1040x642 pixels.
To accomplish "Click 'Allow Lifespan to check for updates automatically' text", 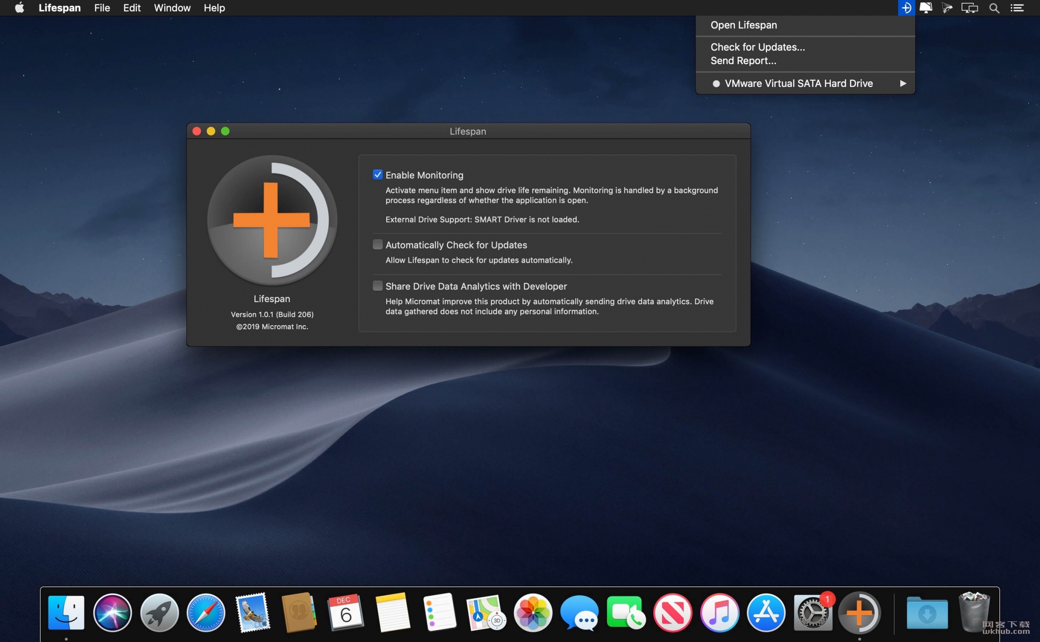I will (x=479, y=260).
